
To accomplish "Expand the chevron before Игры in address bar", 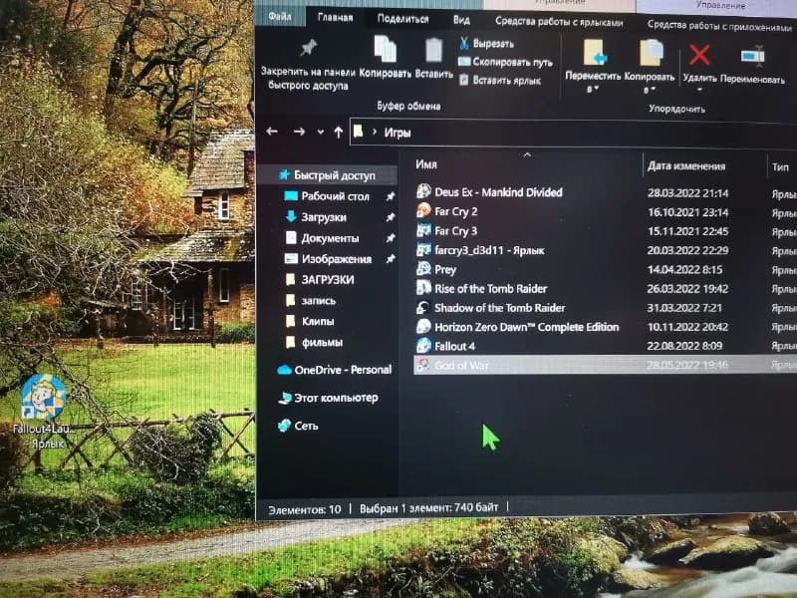I will pos(375,133).
